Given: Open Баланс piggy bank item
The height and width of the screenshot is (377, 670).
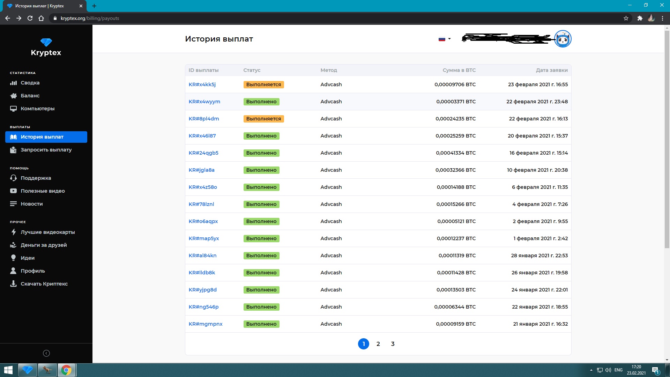Looking at the screenshot, I should coord(30,96).
